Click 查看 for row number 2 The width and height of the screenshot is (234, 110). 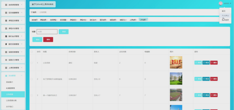(x=198, y=79)
